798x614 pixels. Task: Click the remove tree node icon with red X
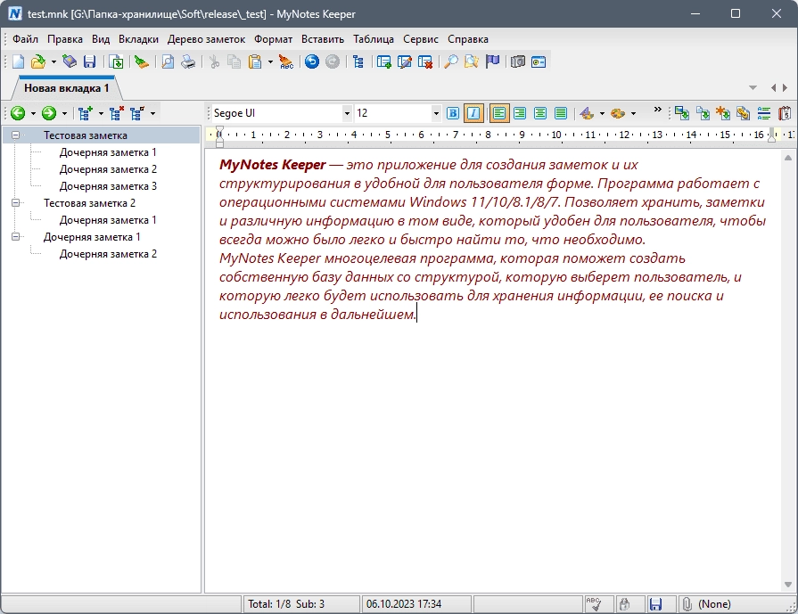point(117,113)
